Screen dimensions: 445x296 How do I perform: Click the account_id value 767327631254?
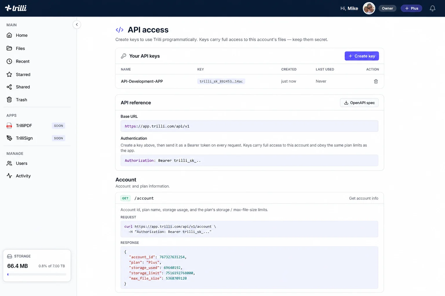[172, 257]
